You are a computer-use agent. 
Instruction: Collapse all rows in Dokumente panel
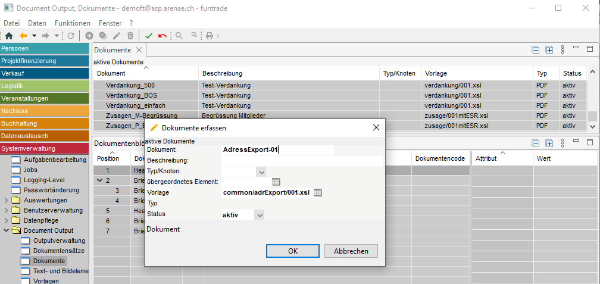click(536, 51)
